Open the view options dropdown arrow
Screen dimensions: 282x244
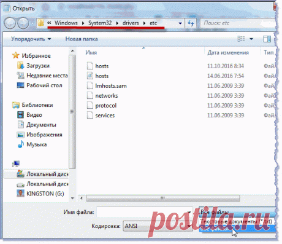point(251,39)
